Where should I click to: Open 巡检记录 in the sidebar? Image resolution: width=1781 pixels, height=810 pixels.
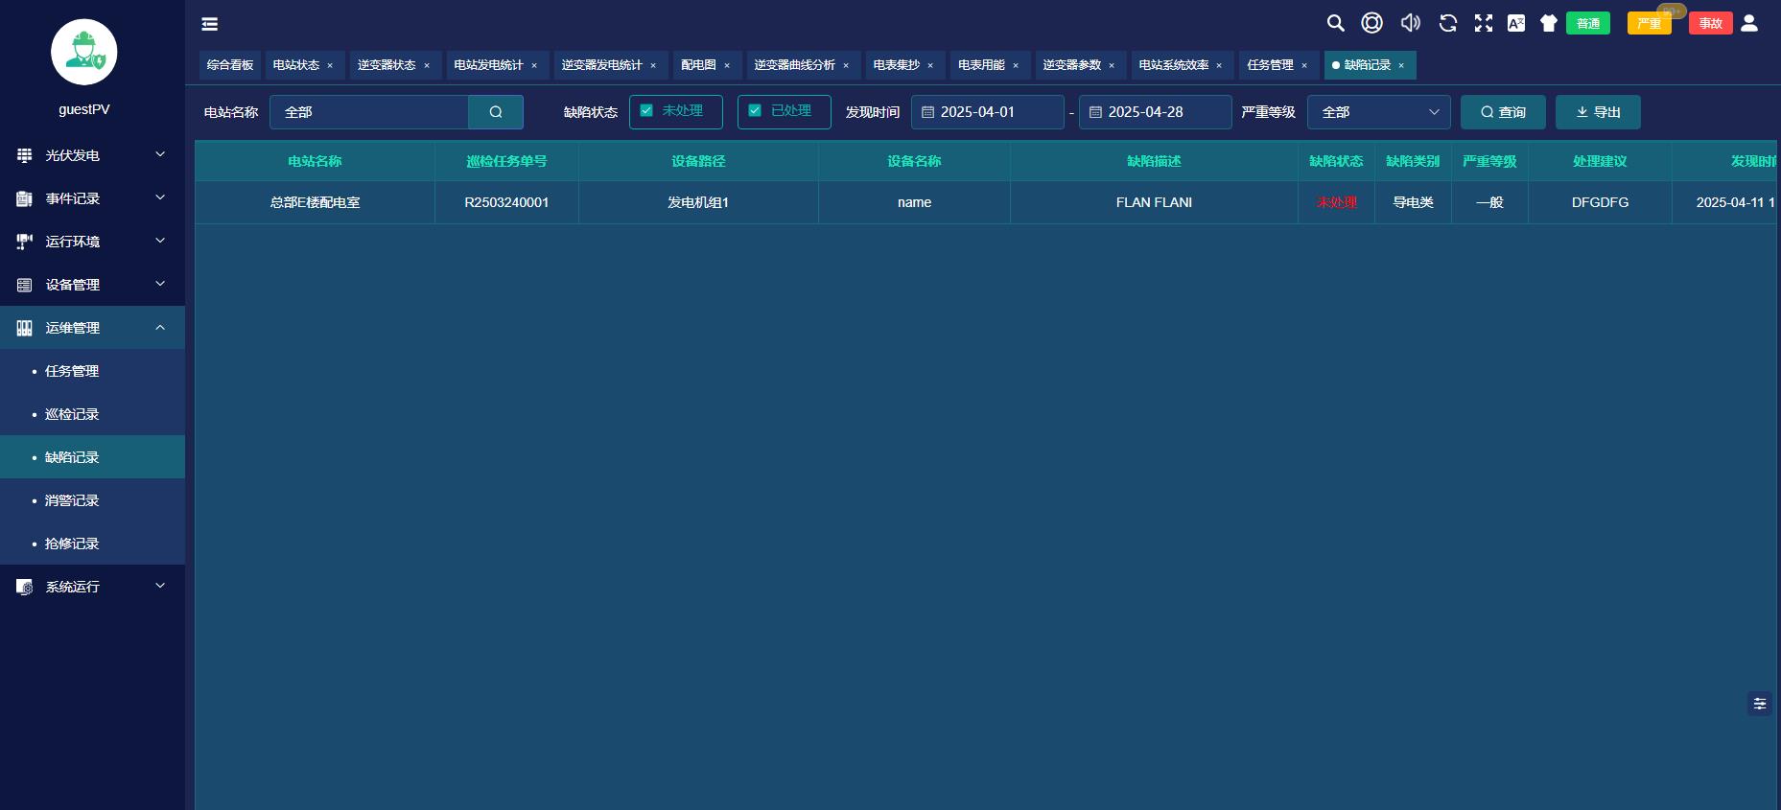(x=72, y=414)
